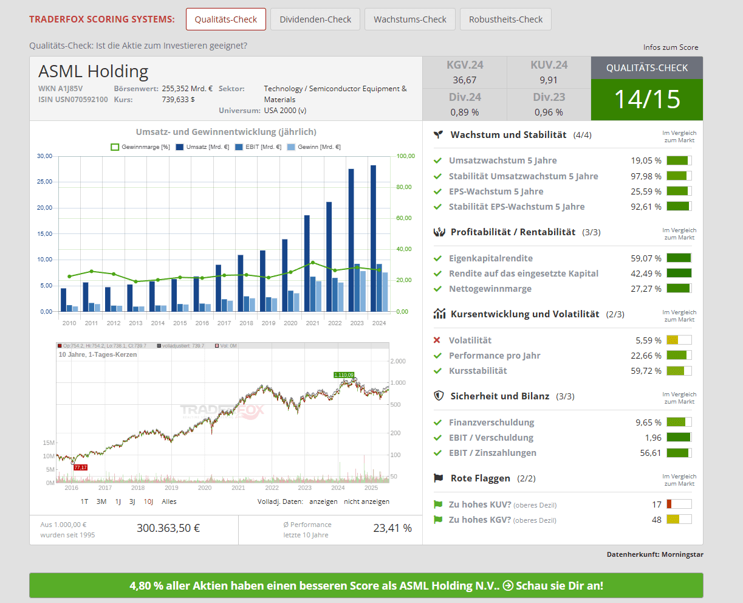Show the Alles chart timeframe
This screenshot has width=743, height=603.
pos(169,502)
